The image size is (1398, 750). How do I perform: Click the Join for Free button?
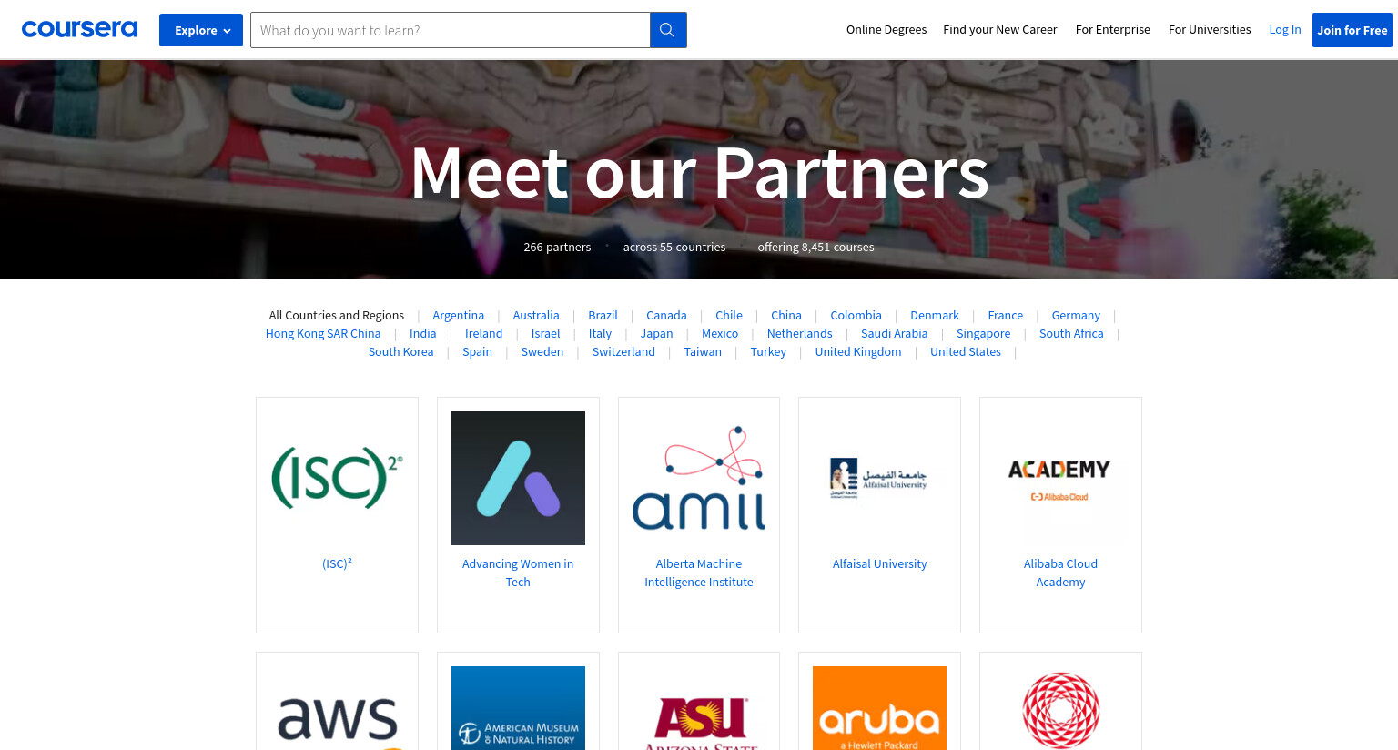1352,30
